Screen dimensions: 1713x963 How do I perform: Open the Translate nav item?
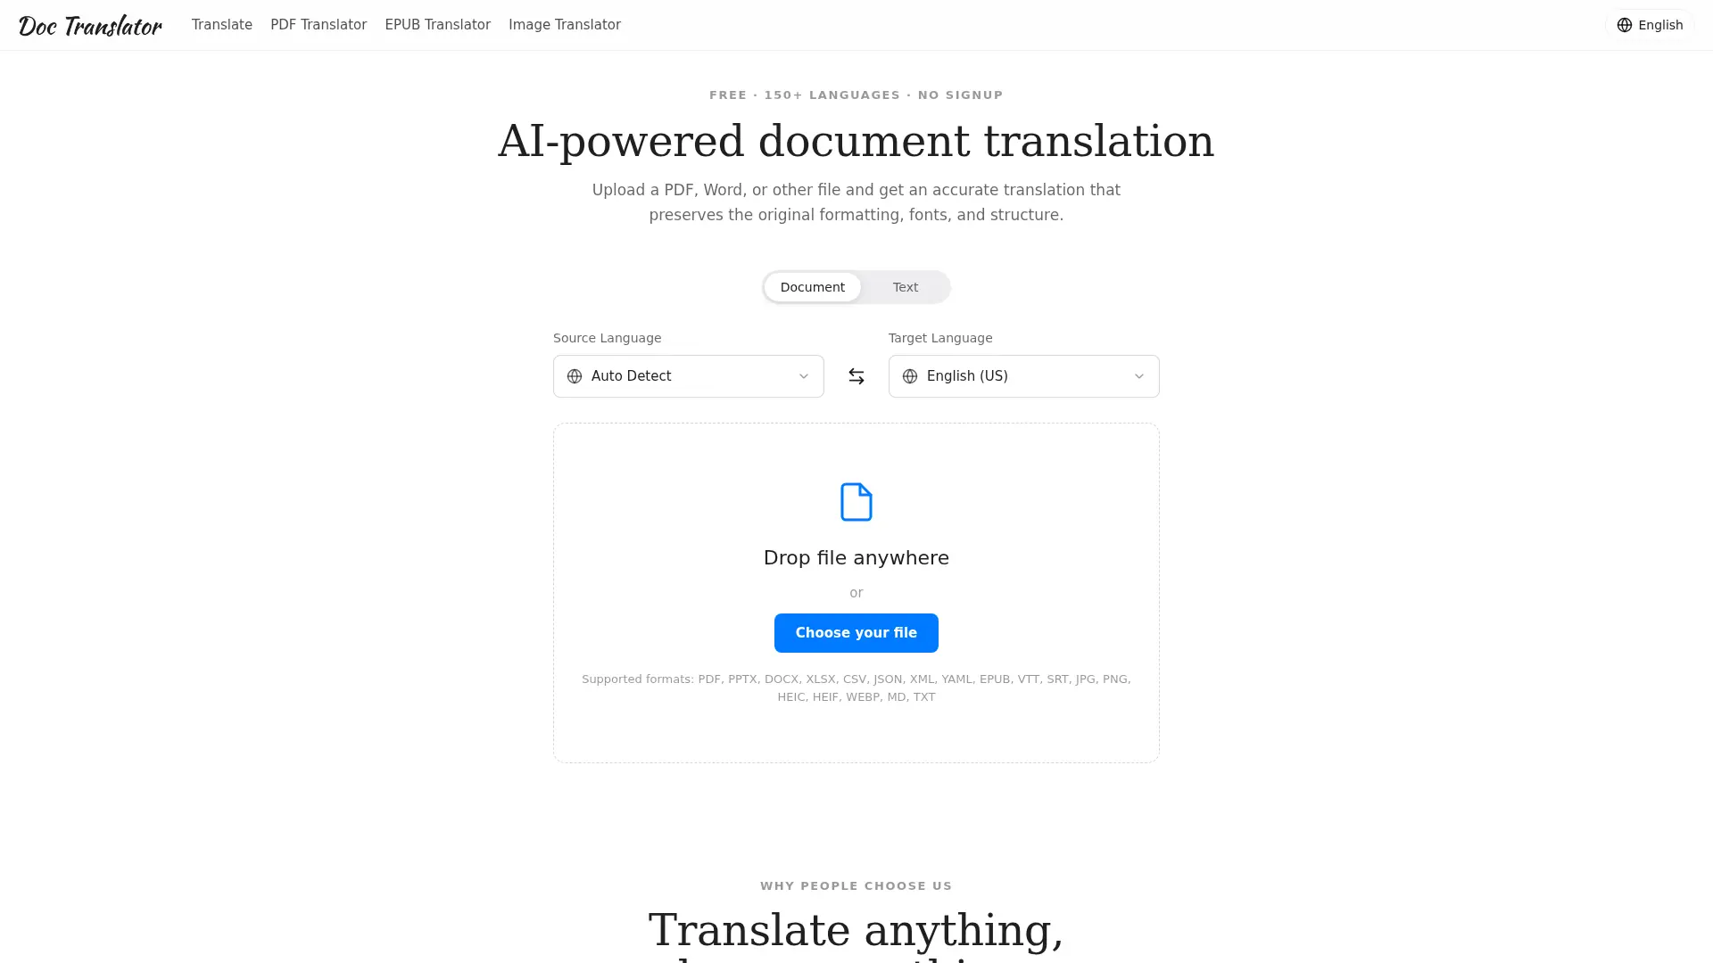tap(222, 25)
